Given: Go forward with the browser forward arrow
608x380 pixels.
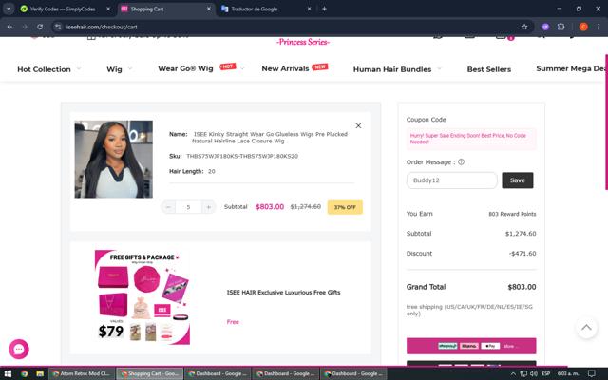Looking at the screenshot, I should 25,27.
